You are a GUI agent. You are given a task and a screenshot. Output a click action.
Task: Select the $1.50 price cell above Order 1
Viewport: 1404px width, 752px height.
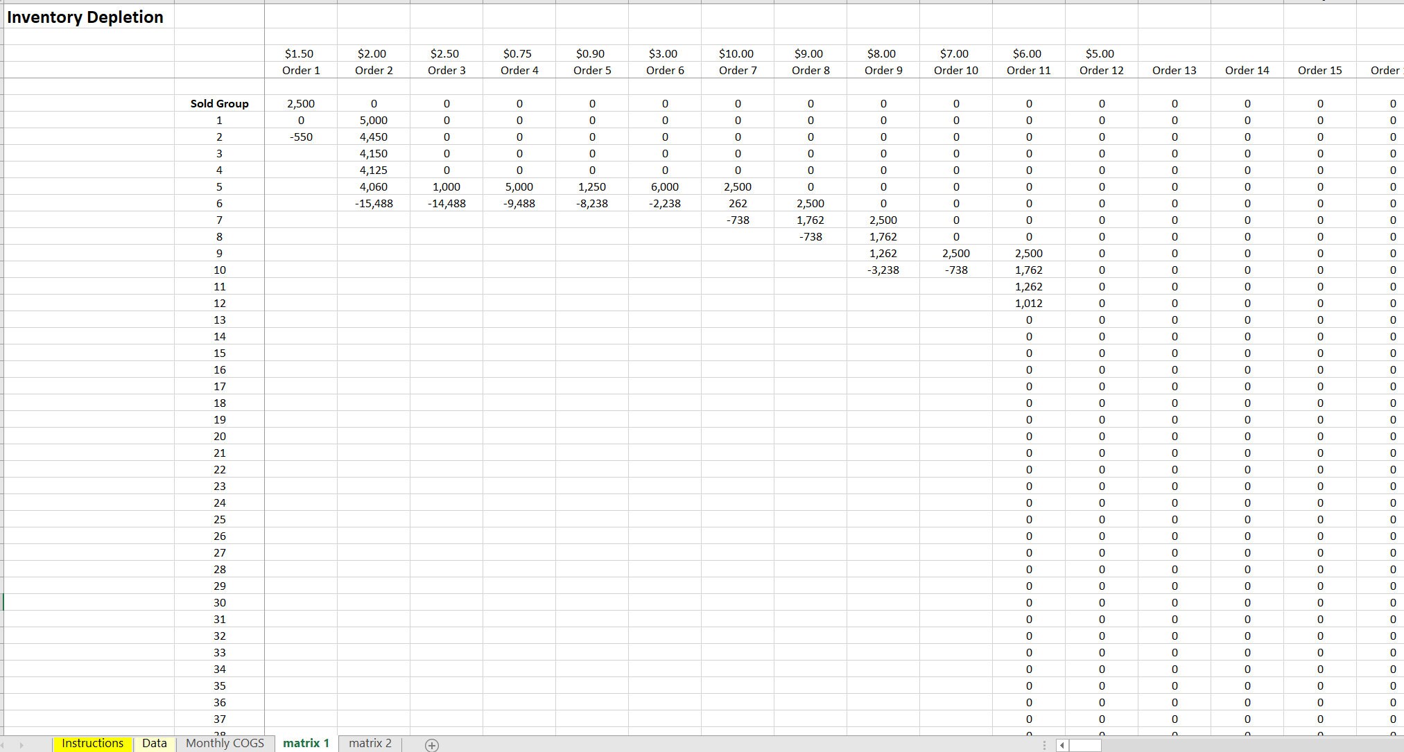(301, 53)
